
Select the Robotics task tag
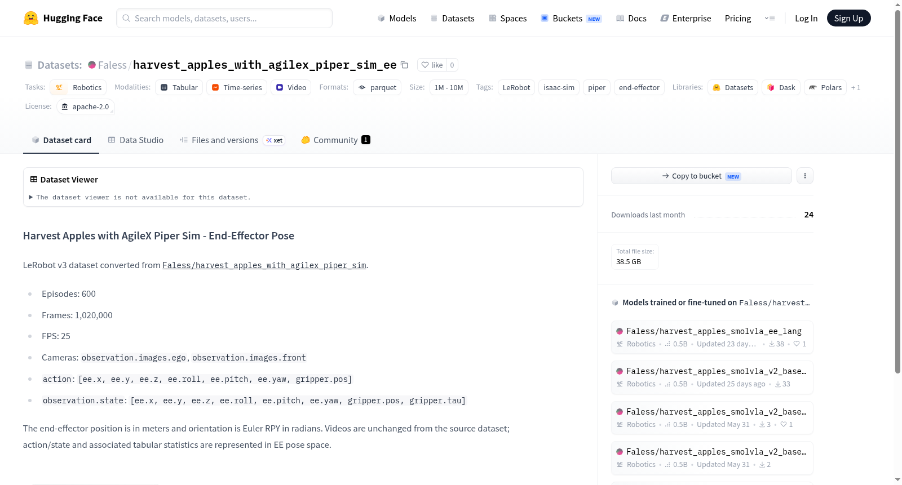pos(78,87)
